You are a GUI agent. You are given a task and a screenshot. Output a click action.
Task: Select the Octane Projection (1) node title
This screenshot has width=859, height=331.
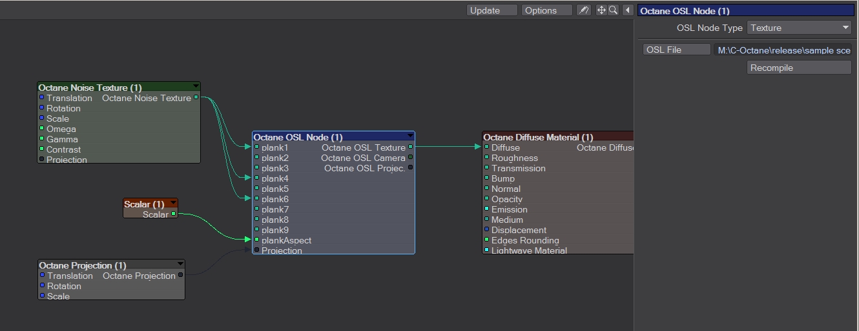[x=82, y=265]
